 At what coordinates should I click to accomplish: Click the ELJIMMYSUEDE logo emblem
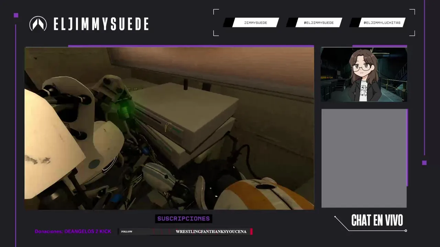pos(38,24)
